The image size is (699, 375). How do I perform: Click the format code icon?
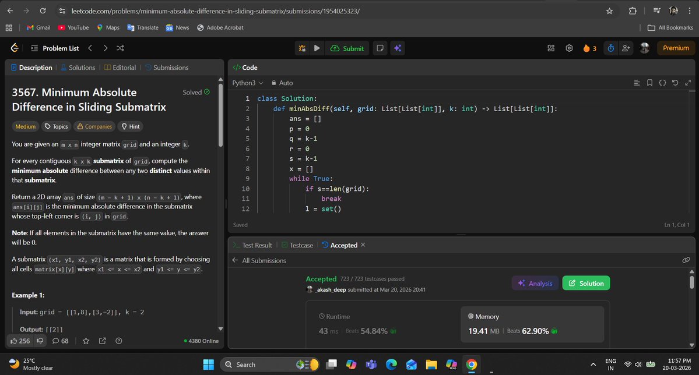[x=637, y=83]
